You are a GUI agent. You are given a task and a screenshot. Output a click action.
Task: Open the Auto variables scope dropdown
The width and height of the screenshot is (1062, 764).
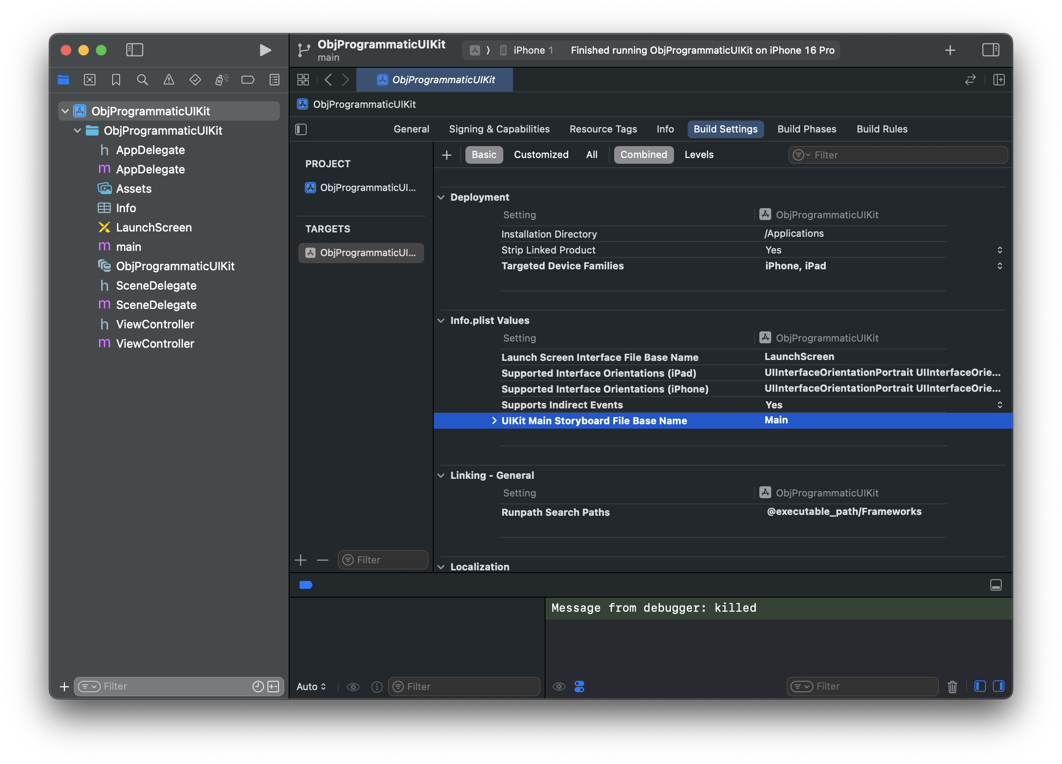[x=311, y=686]
